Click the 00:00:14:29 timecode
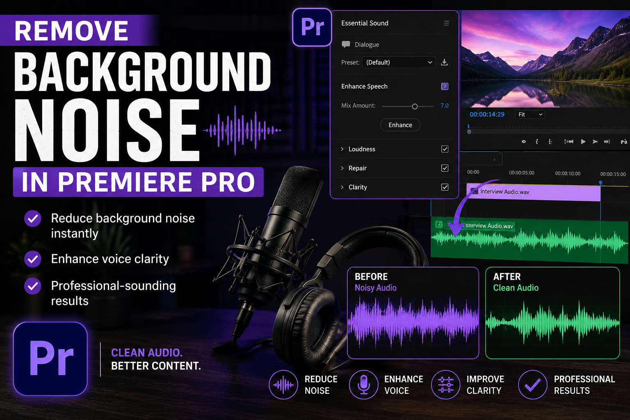The height and width of the screenshot is (420, 630). [x=487, y=114]
